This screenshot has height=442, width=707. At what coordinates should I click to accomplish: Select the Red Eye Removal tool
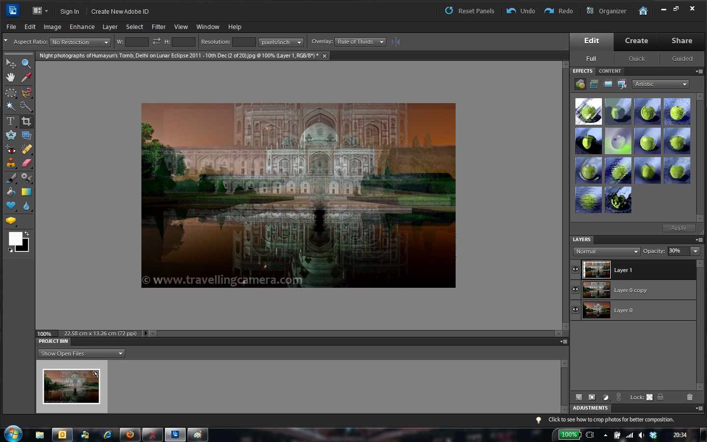point(11,149)
